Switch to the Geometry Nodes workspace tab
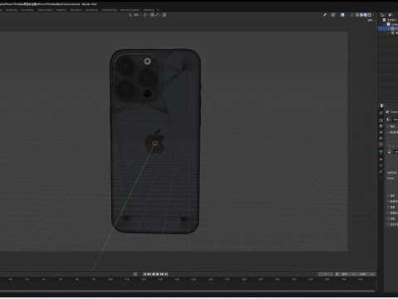The width and height of the screenshot is (398, 299). coord(130,10)
